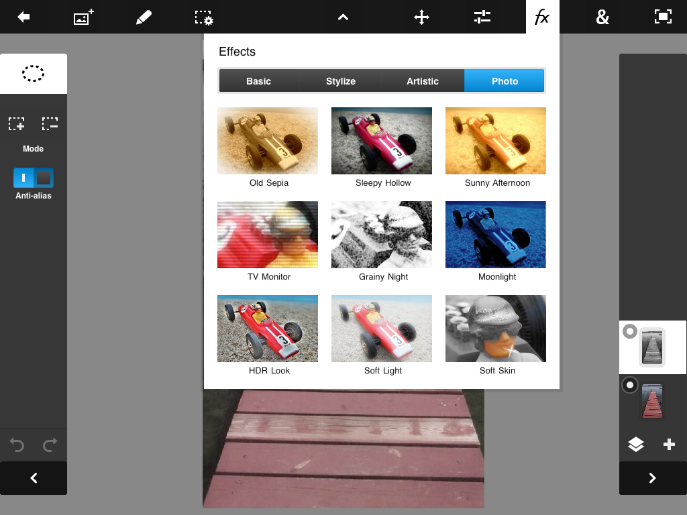The image size is (687, 515).
Task: Open the adjustments sliders icon
Action: pyautogui.click(x=482, y=17)
